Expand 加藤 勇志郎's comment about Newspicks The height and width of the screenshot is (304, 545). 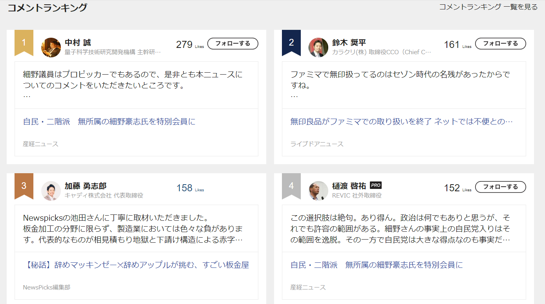[x=133, y=229]
